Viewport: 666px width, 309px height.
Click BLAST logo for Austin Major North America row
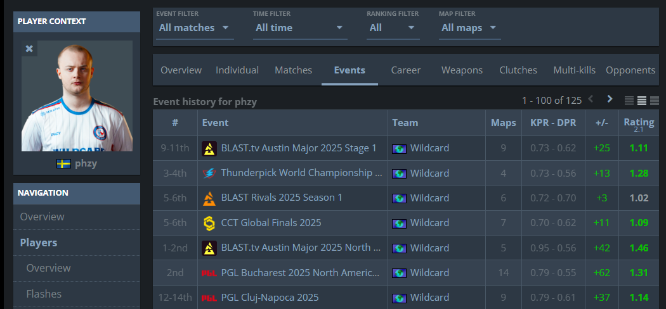click(x=209, y=248)
